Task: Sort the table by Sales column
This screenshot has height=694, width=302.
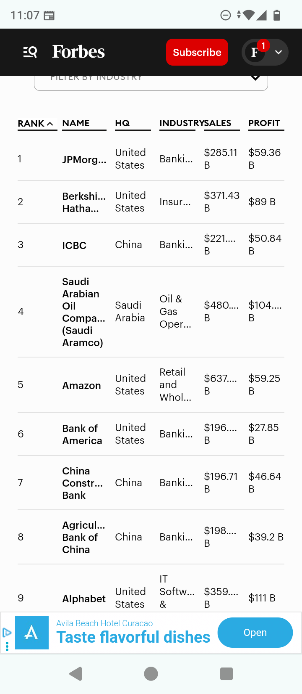Action: point(218,123)
